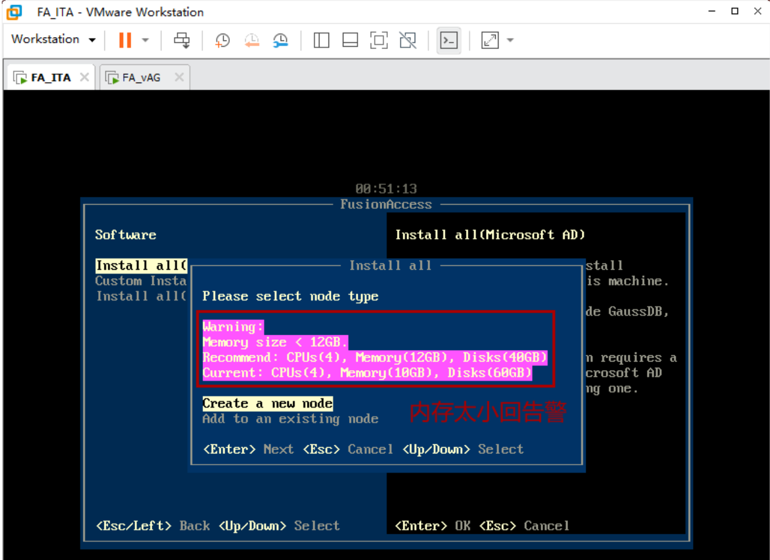The height and width of the screenshot is (560, 770).
Task: Toggle the console view button
Action: click(x=449, y=40)
